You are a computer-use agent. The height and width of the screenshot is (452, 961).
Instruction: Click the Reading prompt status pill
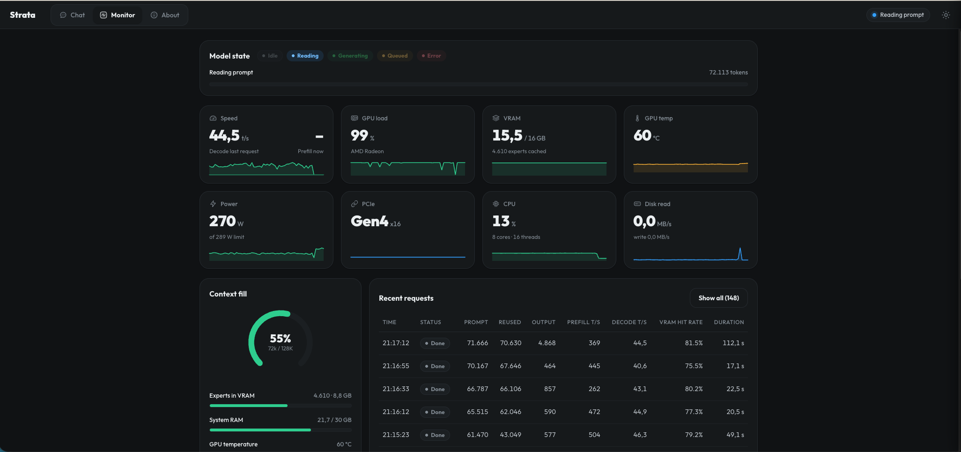[x=898, y=15]
